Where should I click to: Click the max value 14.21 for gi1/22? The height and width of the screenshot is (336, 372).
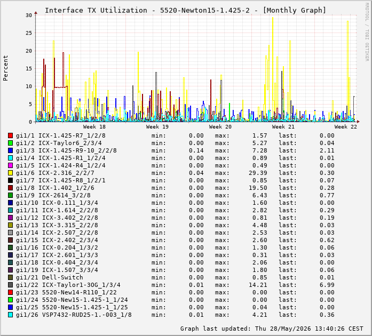point(258,285)
